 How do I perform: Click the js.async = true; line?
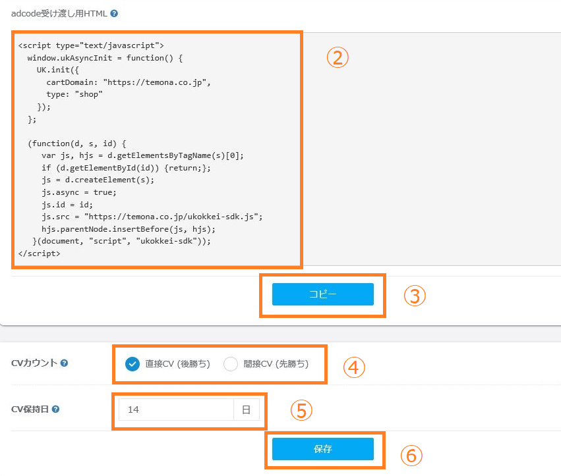79,192
